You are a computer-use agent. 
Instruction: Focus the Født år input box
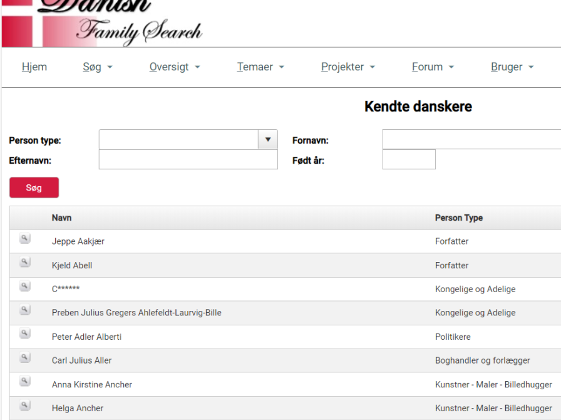[x=408, y=160]
